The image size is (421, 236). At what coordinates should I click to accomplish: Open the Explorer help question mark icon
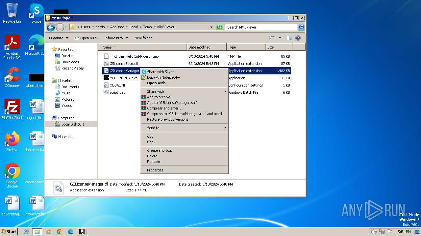click(x=298, y=38)
